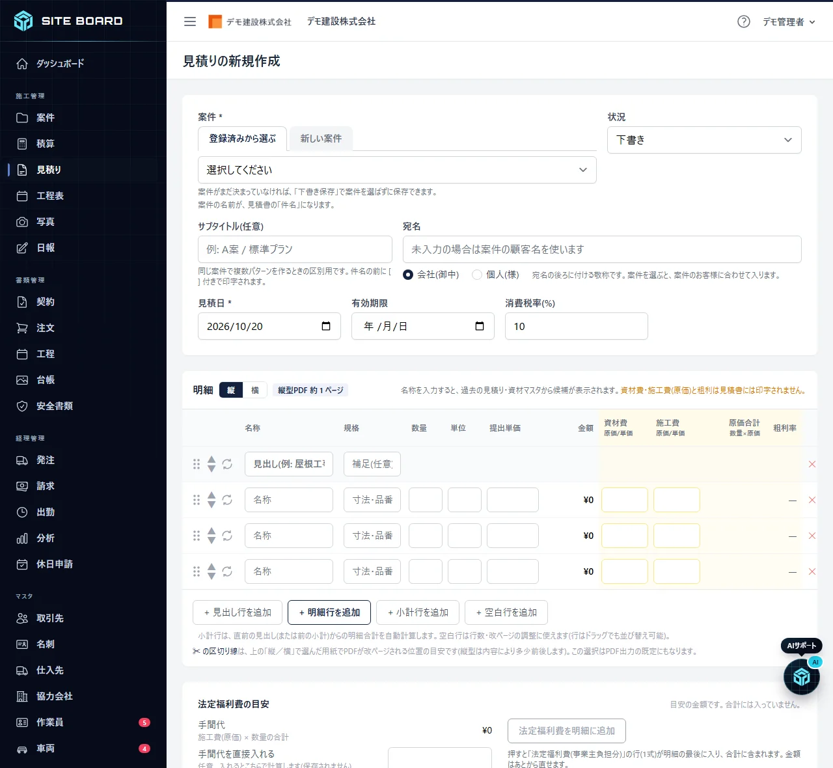Click the 注文 cart icon in sidebar
The width and height of the screenshot is (833, 768).
point(22,328)
